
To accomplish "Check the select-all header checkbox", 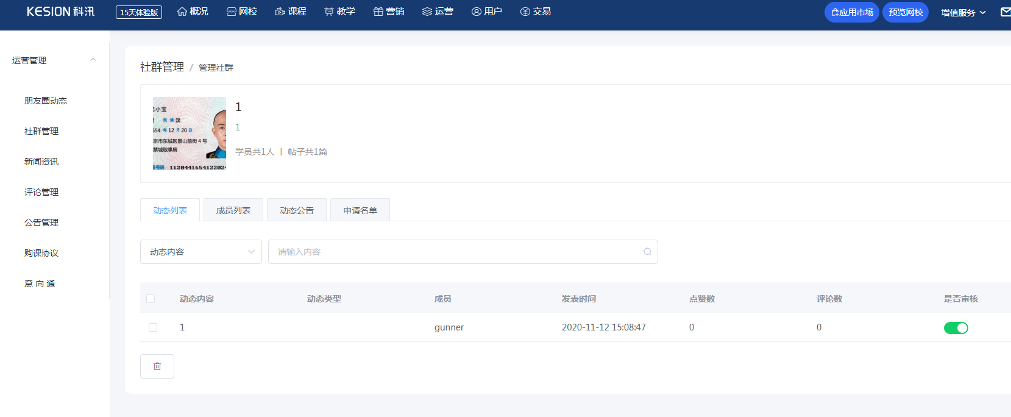I will click(x=151, y=299).
